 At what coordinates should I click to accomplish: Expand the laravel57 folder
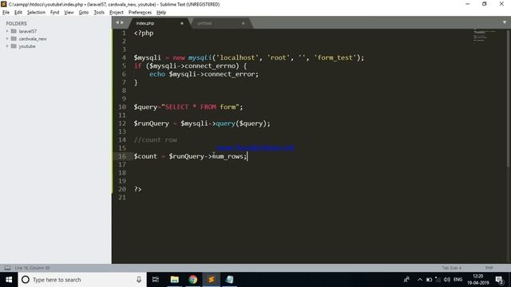(x=7, y=31)
